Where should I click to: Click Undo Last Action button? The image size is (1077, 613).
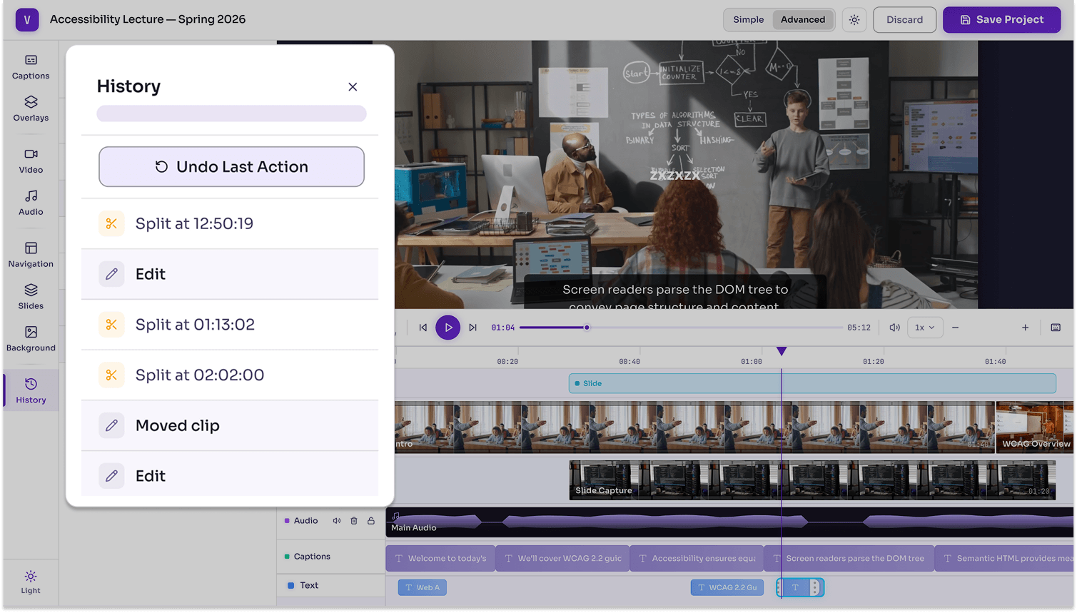tap(231, 167)
